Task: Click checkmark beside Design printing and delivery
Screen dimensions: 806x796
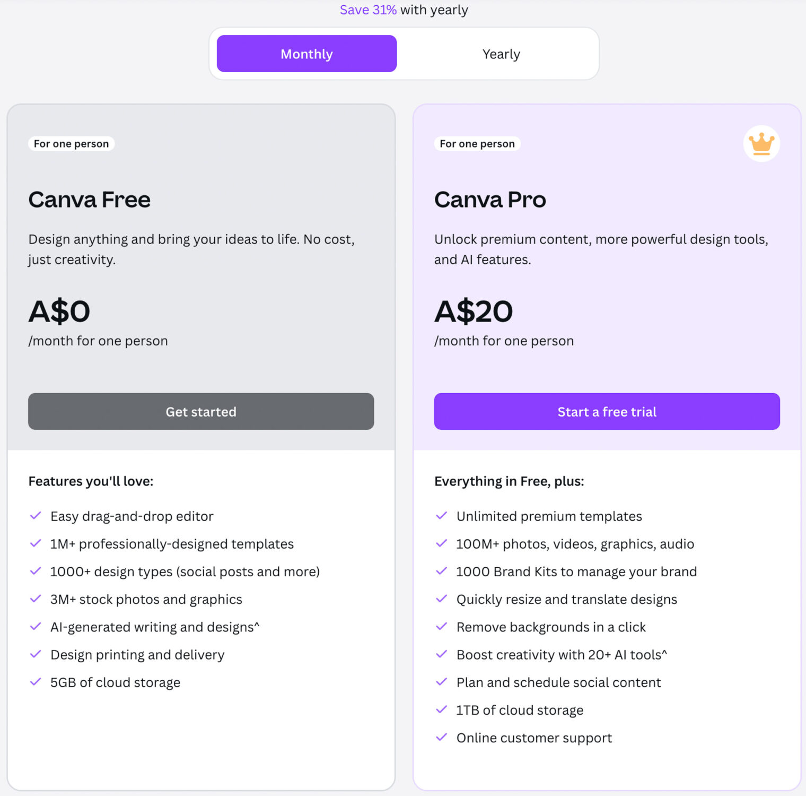Action: click(x=36, y=654)
